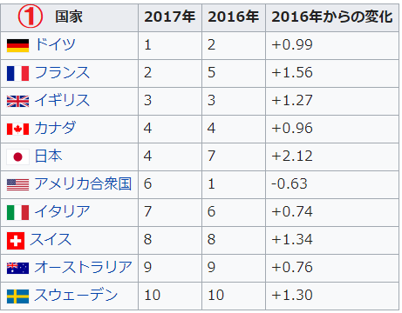This screenshot has width=402, height=313.
Task: Click the French flag icon
Action: tap(17, 73)
